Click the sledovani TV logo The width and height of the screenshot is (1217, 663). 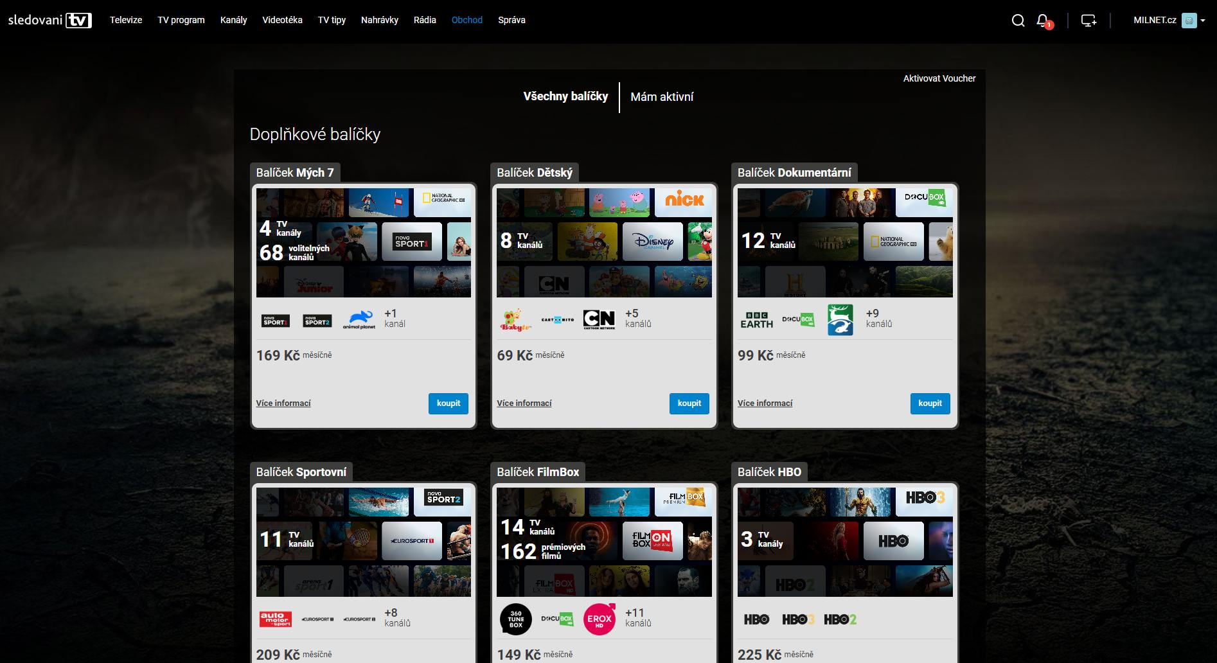[50, 20]
